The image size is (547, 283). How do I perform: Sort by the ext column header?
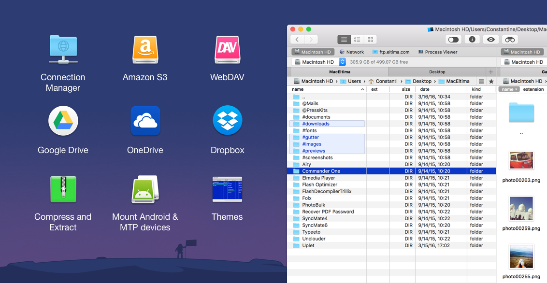pos(378,89)
